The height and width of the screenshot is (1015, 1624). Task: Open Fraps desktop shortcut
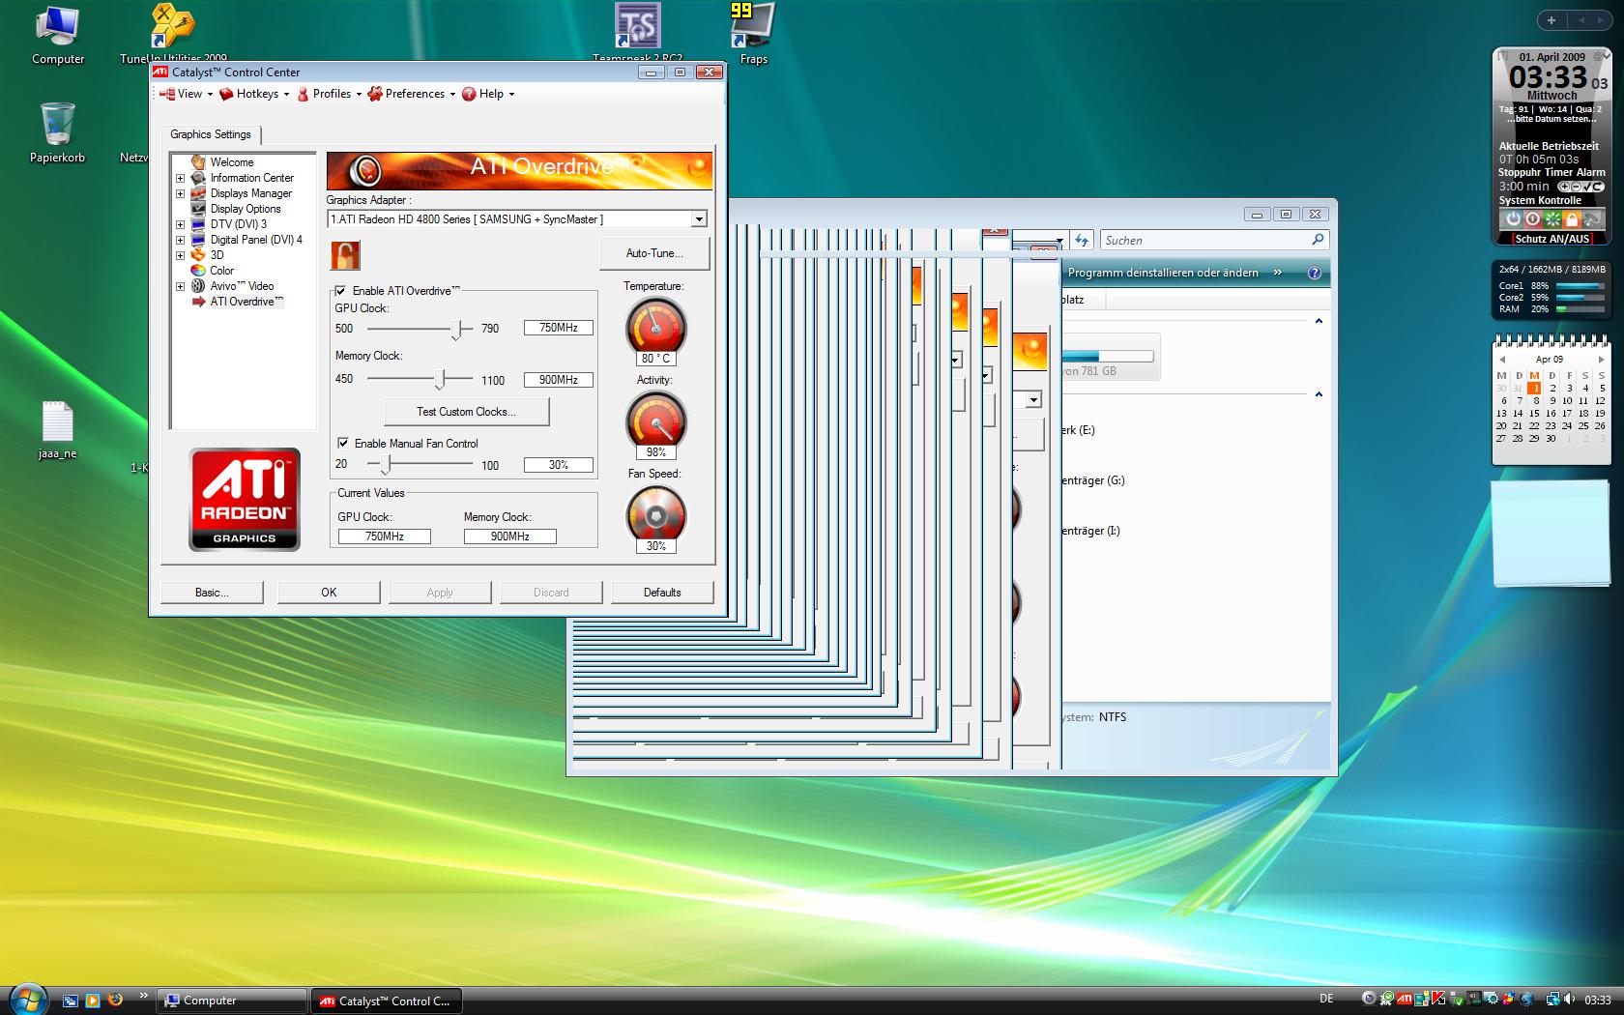pyautogui.click(x=754, y=34)
